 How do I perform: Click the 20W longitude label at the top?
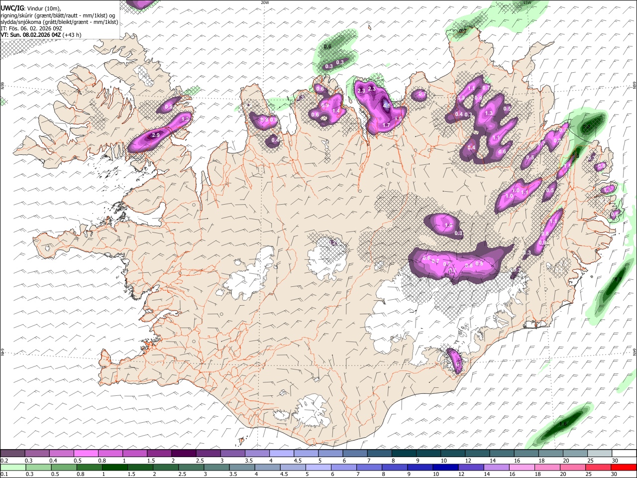(265, 2)
